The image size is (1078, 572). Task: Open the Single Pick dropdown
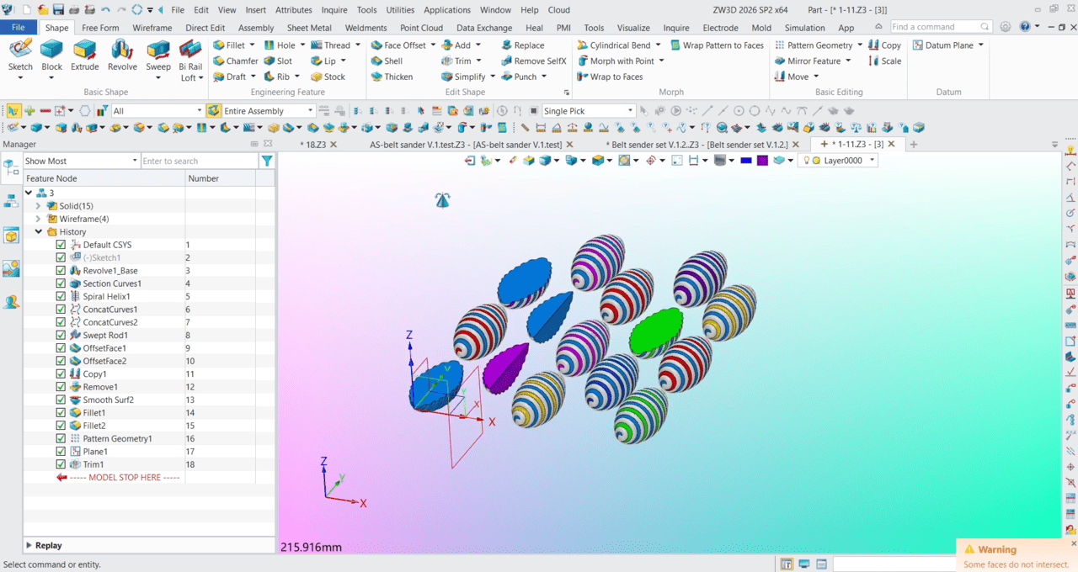[x=630, y=111]
